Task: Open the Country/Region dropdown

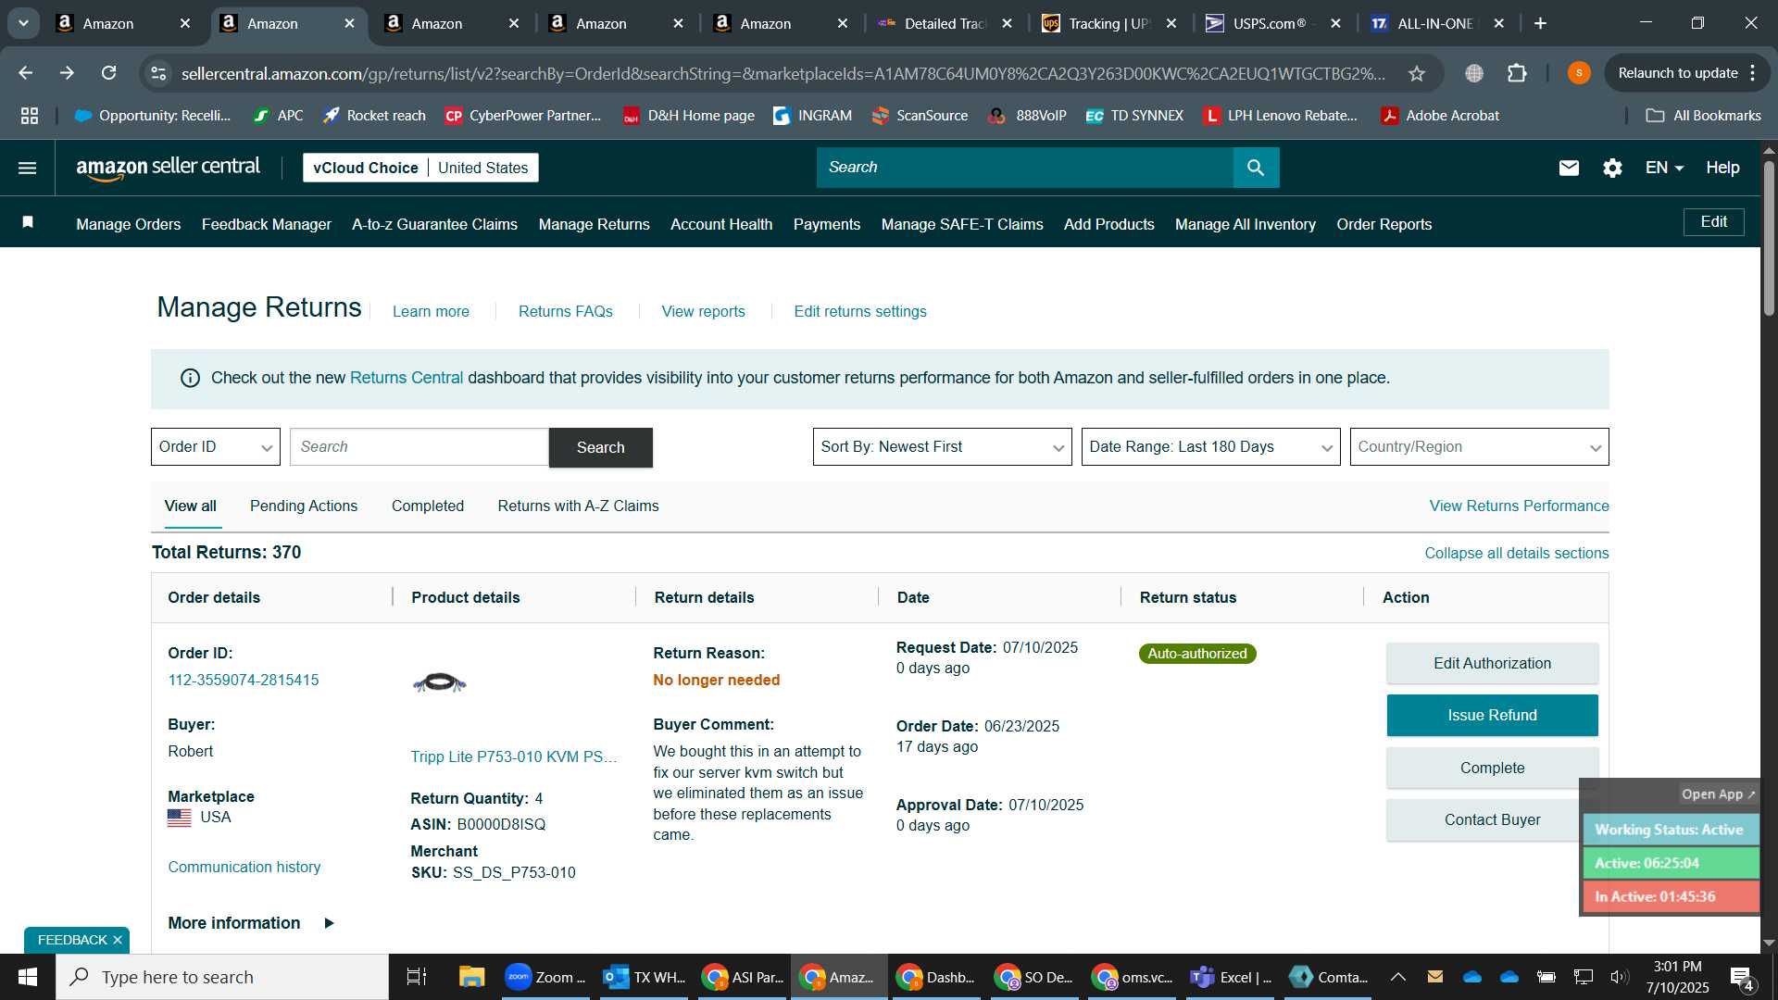Action: coord(1479,447)
